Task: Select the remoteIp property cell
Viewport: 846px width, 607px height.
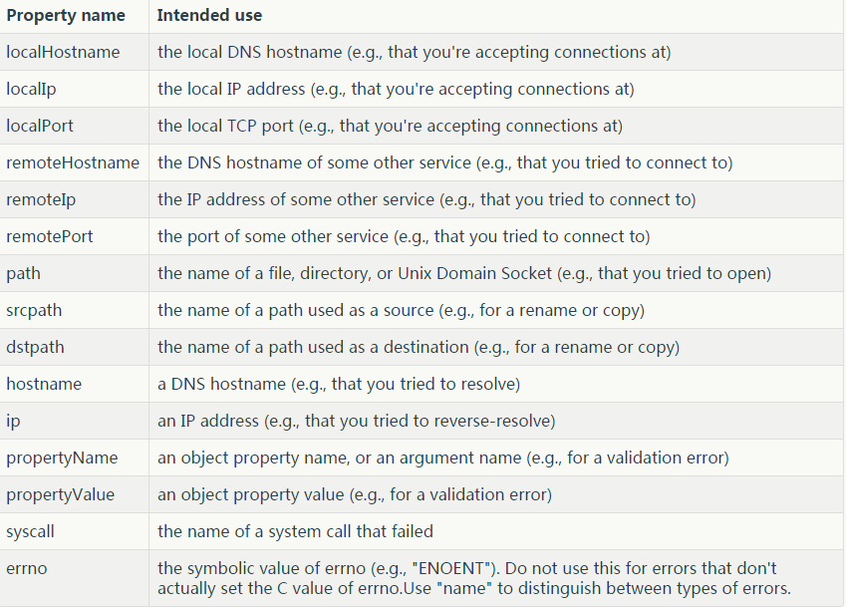Action: pyautogui.click(x=41, y=199)
